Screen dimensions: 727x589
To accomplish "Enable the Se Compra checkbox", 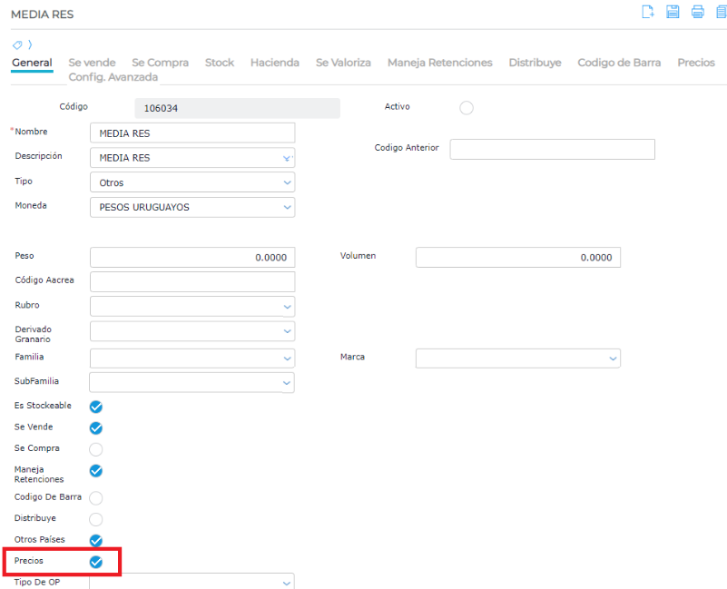I will 96,449.
